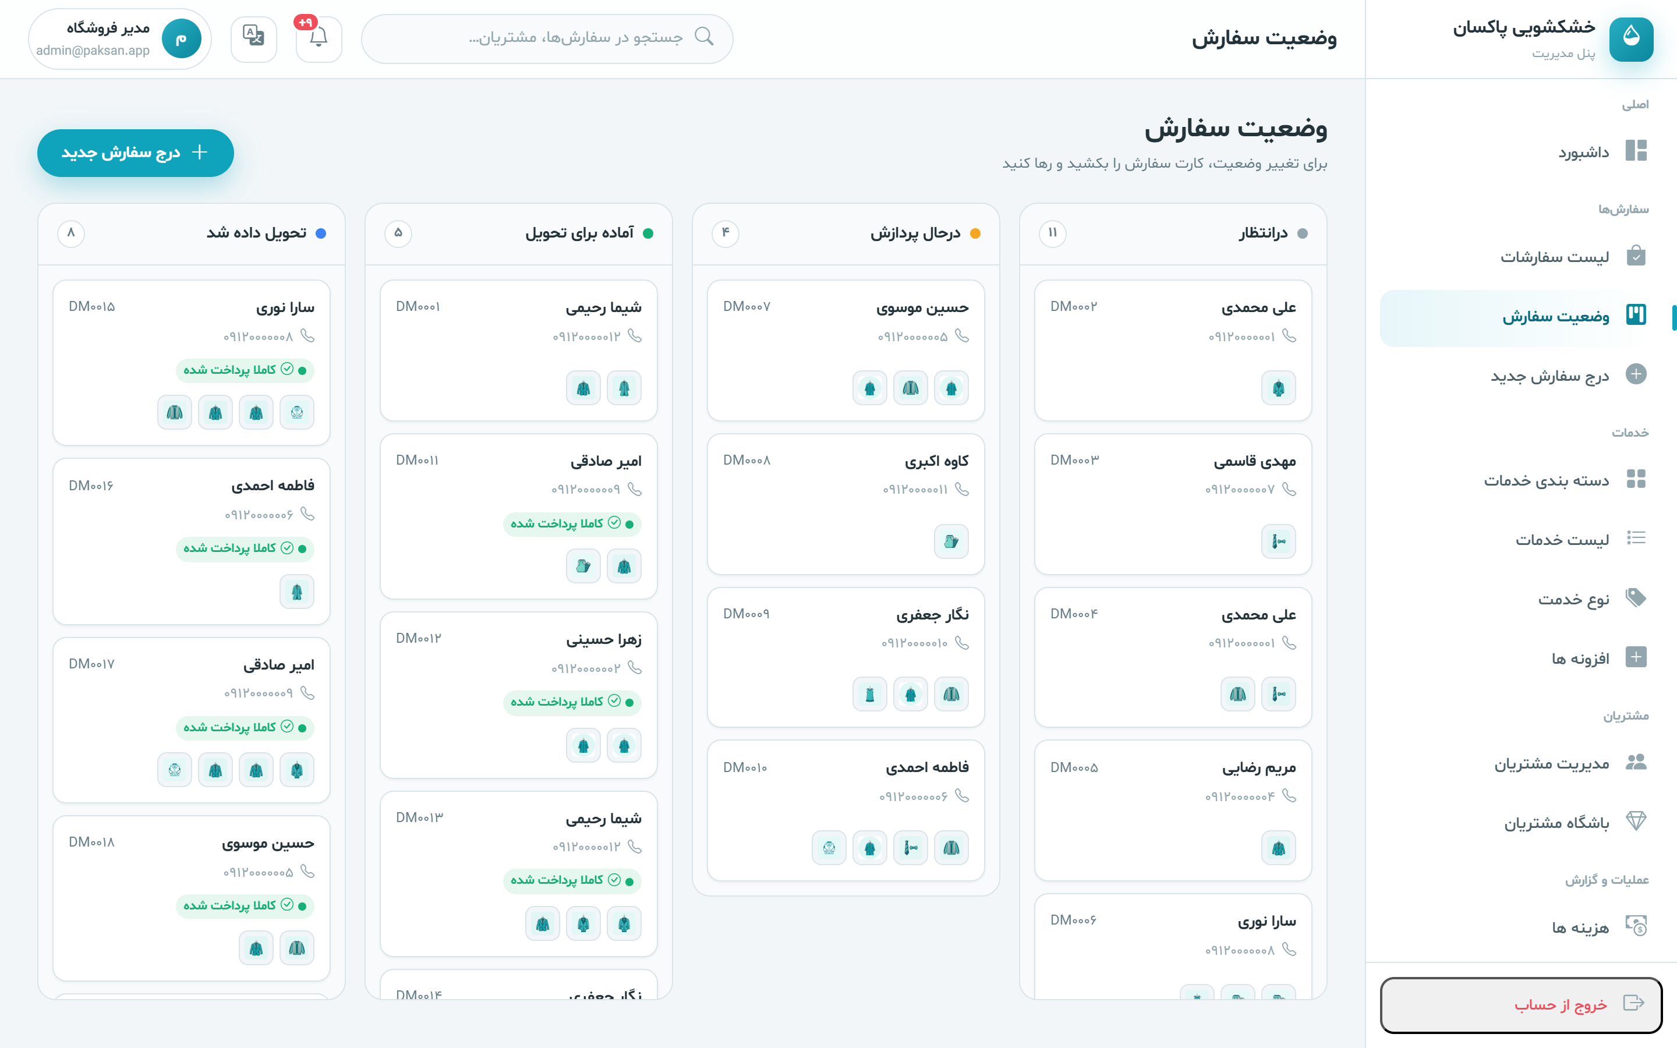Click the admin avatar circle
The height and width of the screenshot is (1048, 1677).
182,39
